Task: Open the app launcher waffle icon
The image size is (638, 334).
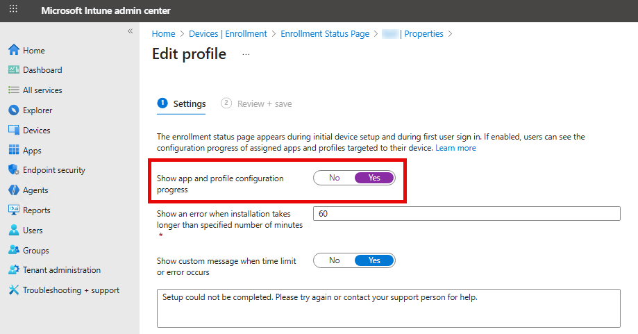Action: pos(13,8)
